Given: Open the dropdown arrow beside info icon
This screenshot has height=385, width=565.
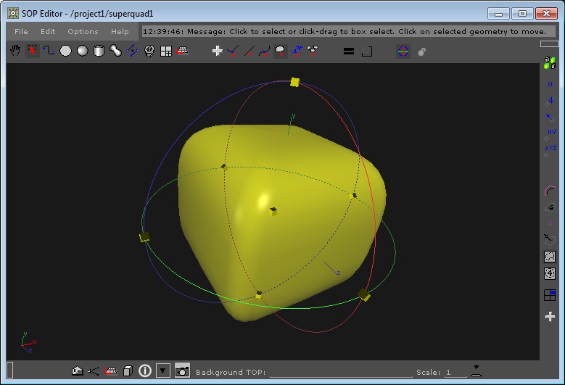Looking at the screenshot, I should coord(163,370).
